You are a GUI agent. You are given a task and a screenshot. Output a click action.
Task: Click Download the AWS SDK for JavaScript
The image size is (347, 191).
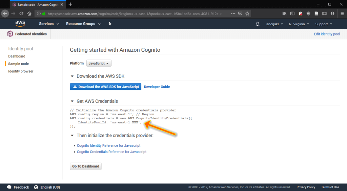[106, 87]
